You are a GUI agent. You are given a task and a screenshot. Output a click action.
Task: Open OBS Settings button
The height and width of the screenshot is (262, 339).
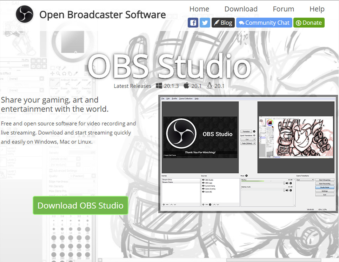coord(325,191)
